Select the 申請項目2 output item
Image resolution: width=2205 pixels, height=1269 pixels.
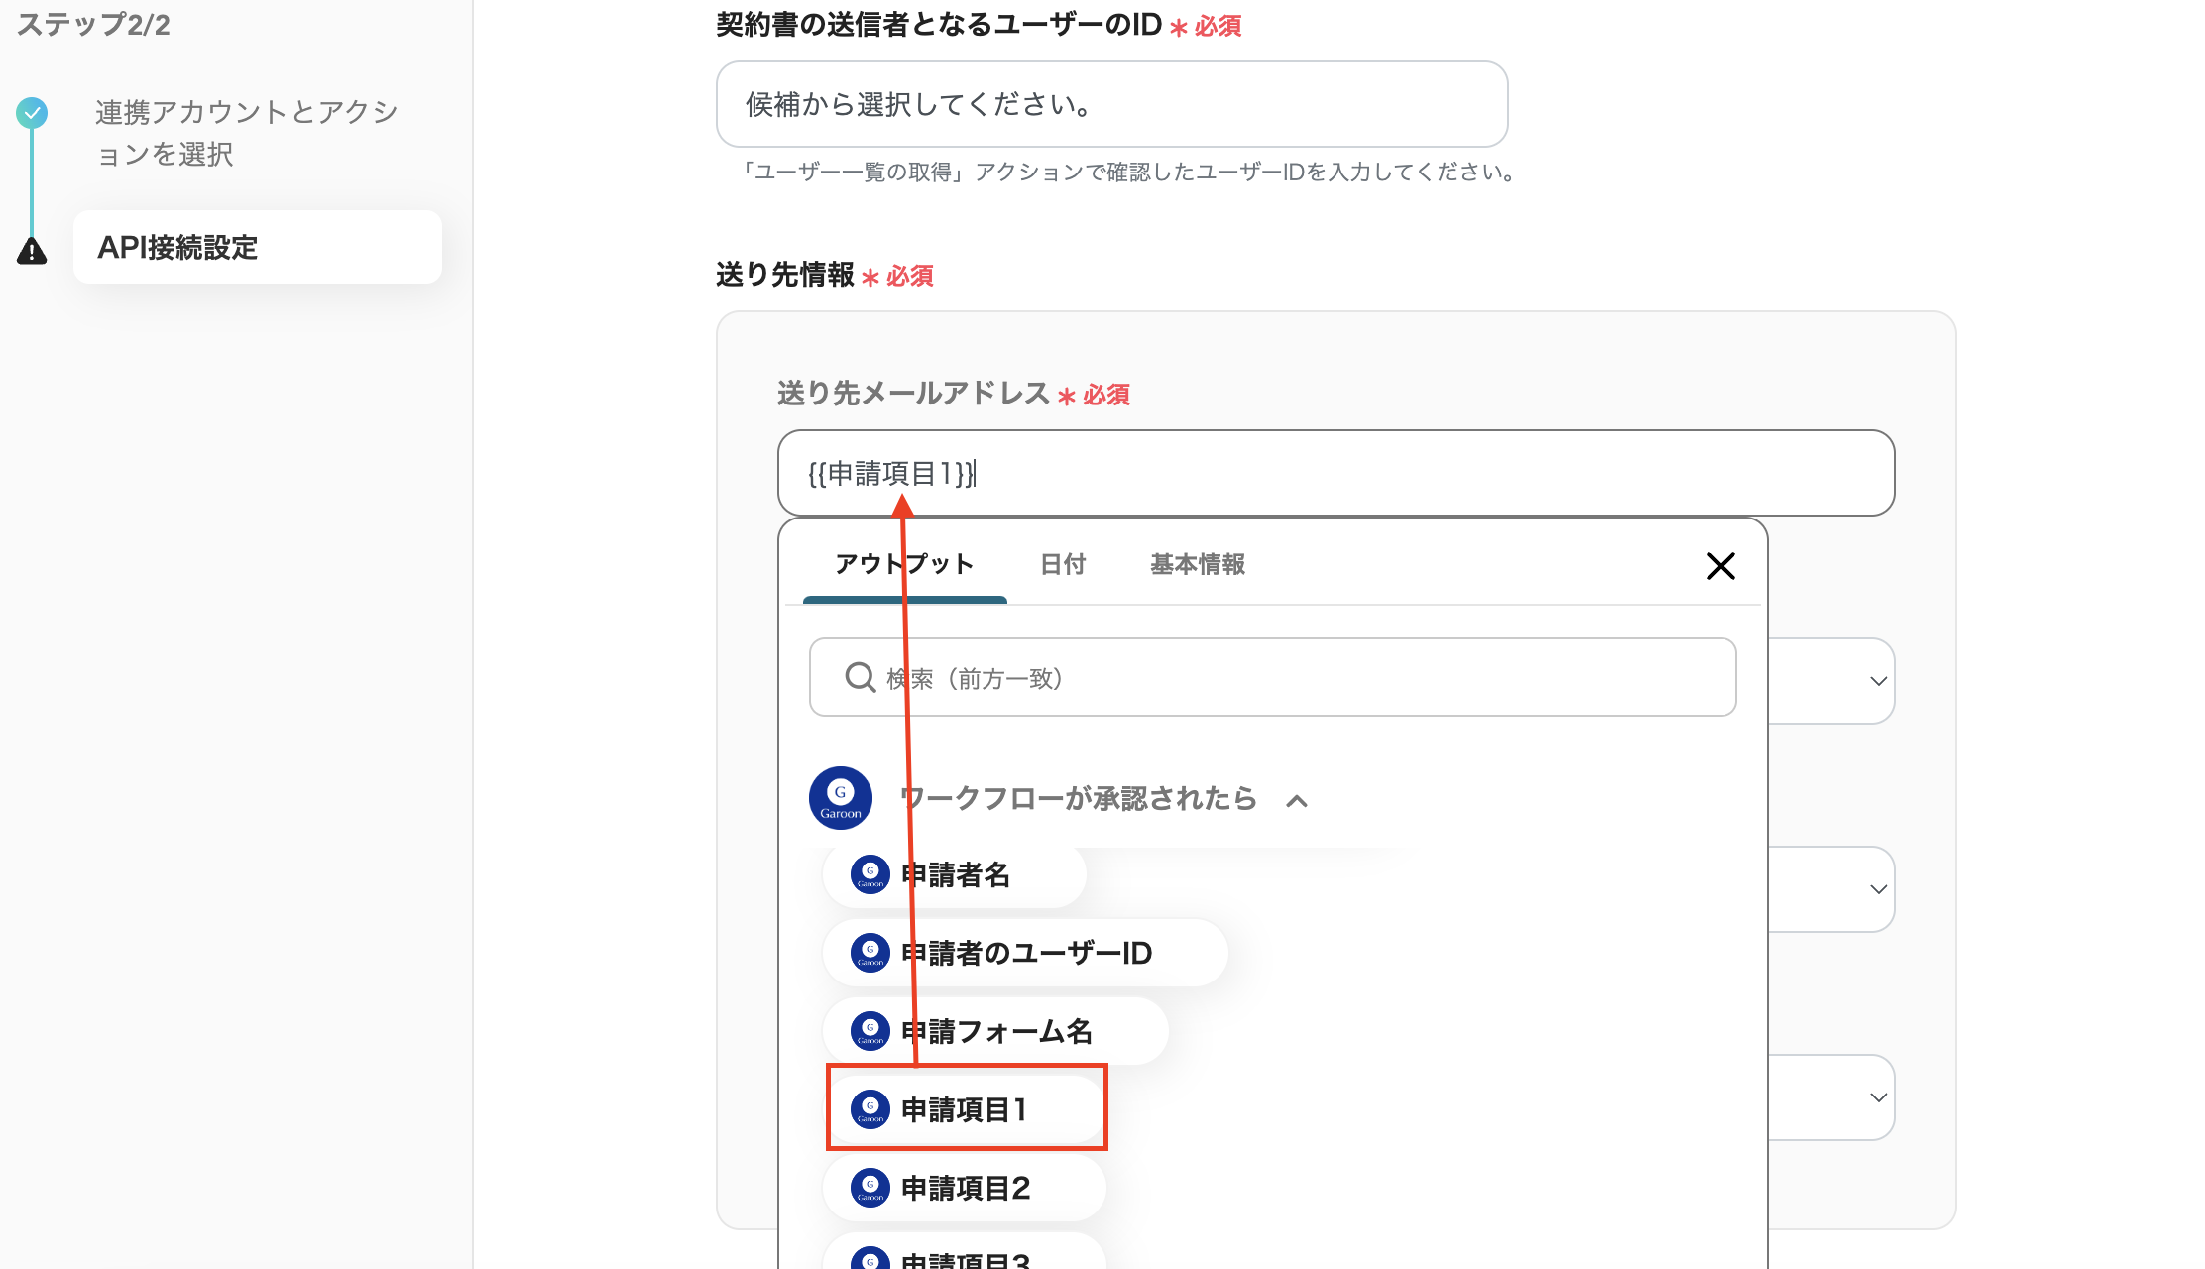click(x=964, y=1187)
